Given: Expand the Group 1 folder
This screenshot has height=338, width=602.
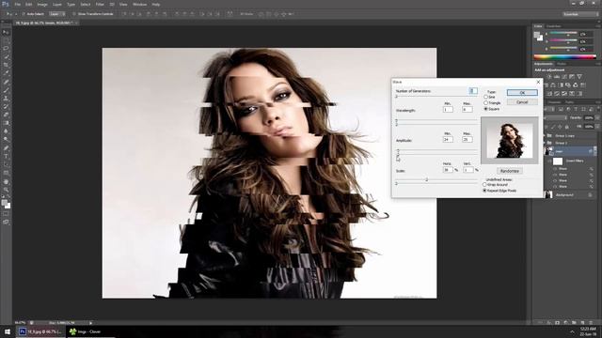Looking at the screenshot, I should tap(545, 143).
